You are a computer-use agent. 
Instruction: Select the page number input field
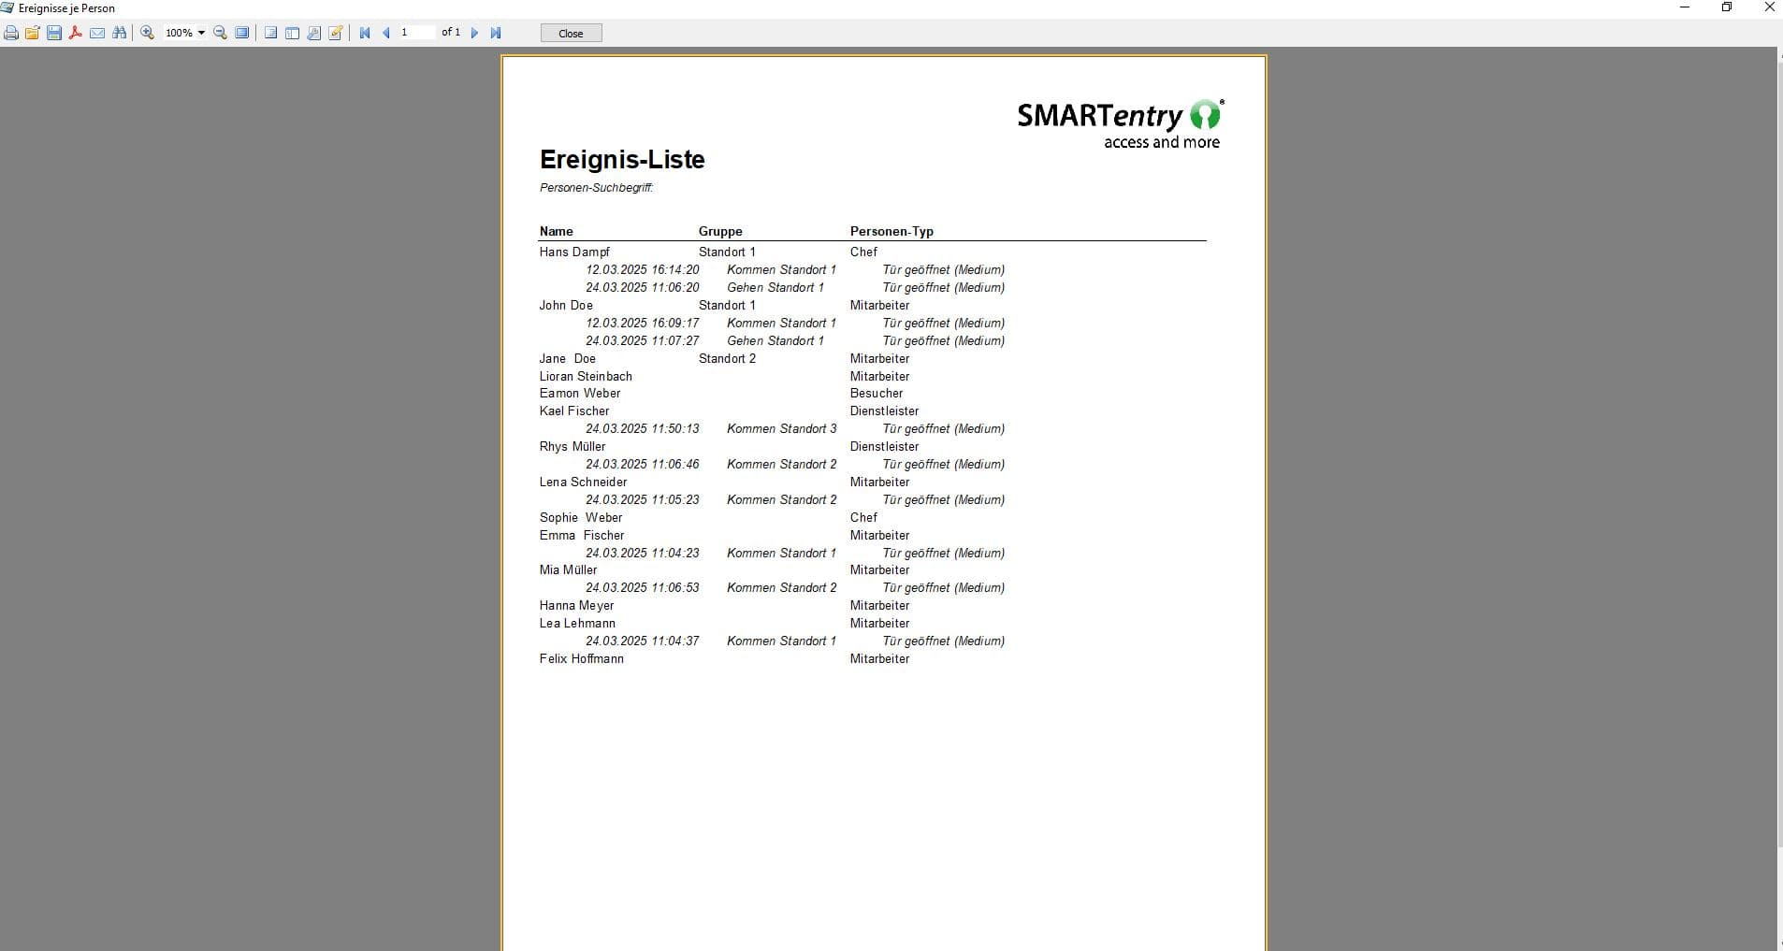[x=416, y=33]
